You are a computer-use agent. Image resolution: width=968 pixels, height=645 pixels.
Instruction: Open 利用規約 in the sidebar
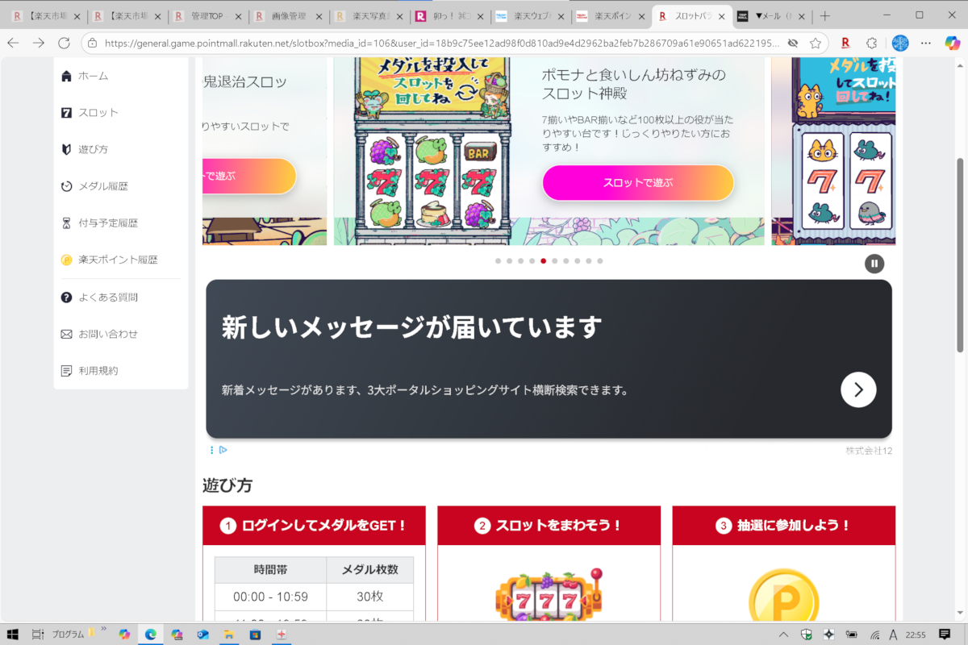[x=121, y=371]
